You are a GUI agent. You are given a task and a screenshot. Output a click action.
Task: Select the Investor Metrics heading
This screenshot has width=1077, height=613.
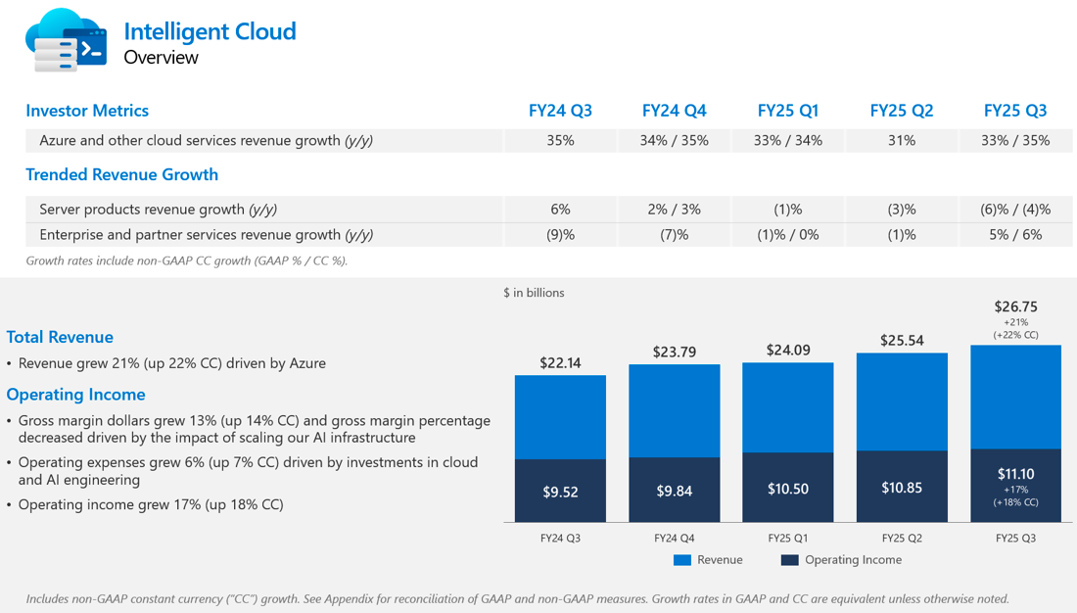(87, 111)
